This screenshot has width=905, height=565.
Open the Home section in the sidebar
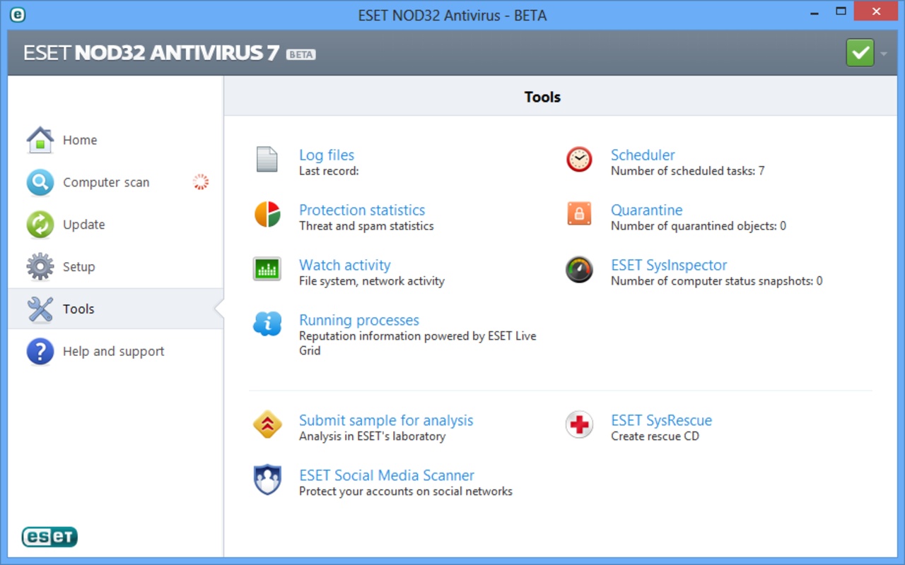pyautogui.click(x=79, y=140)
